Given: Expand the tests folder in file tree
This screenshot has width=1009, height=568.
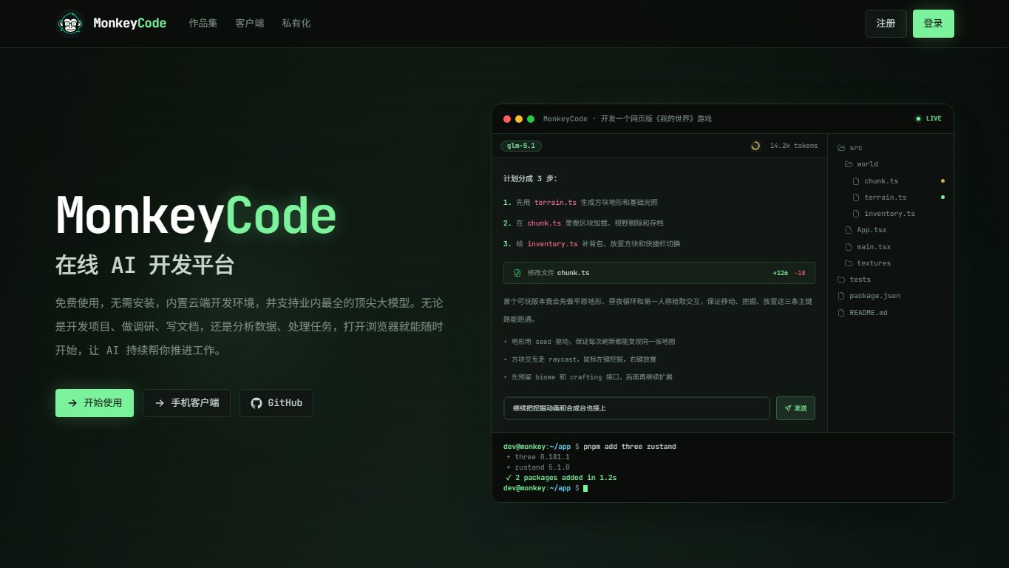Looking at the screenshot, I should [x=891, y=280].
